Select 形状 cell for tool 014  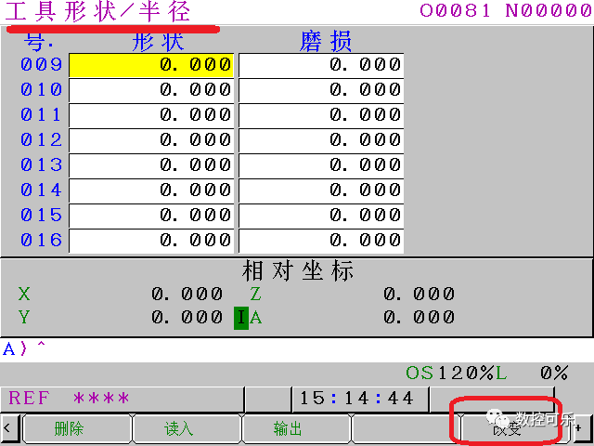click(x=151, y=190)
